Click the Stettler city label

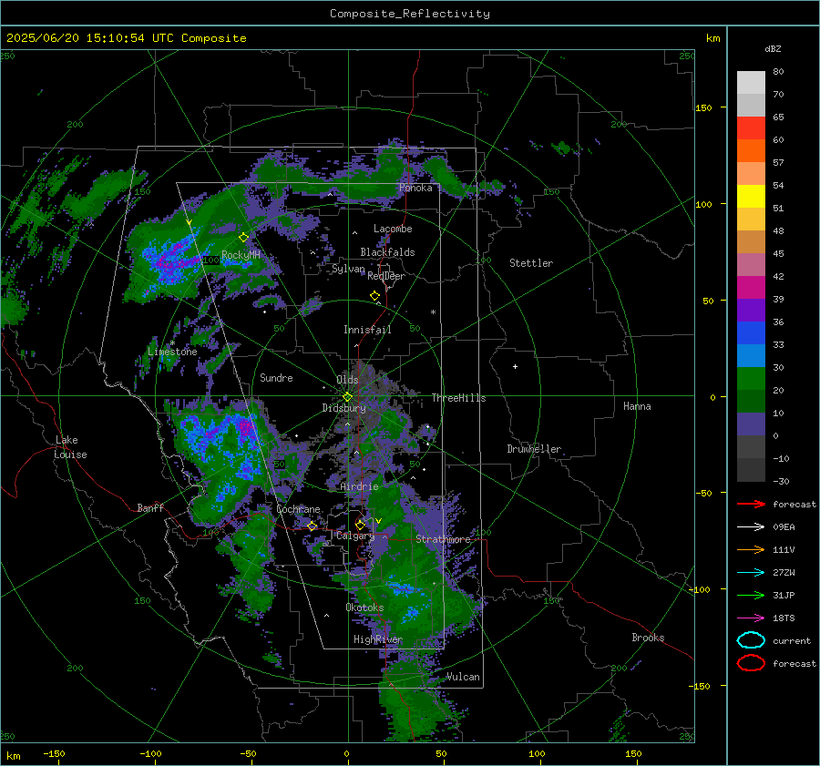[531, 263]
